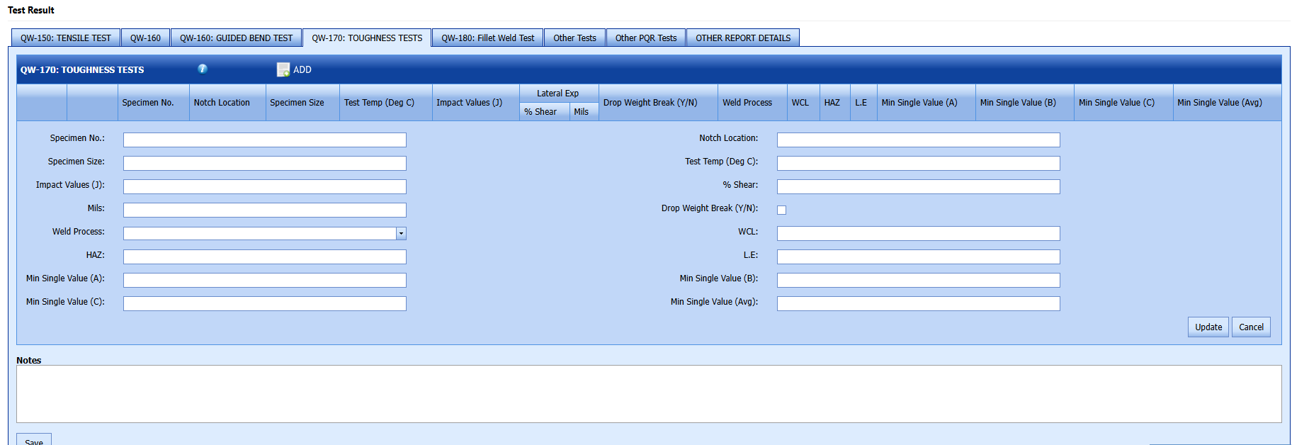
Task: Click the Min Single Value (Avg) field
Action: (x=918, y=304)
